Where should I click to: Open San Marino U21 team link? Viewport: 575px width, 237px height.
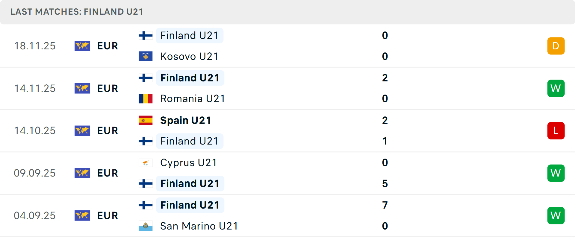pyautogui.click(x=199, y=226)
